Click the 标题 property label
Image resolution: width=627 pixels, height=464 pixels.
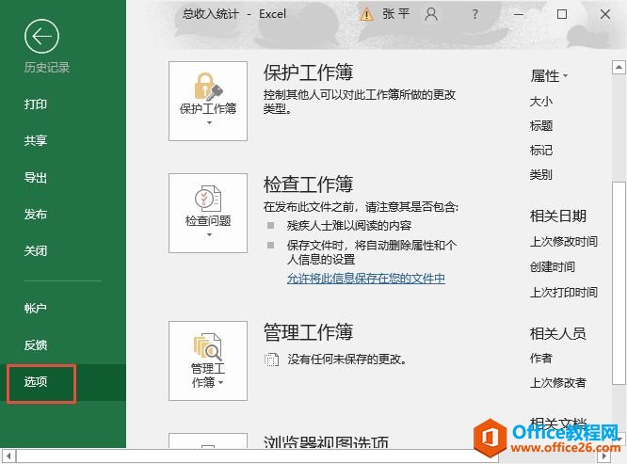[541, 126]
